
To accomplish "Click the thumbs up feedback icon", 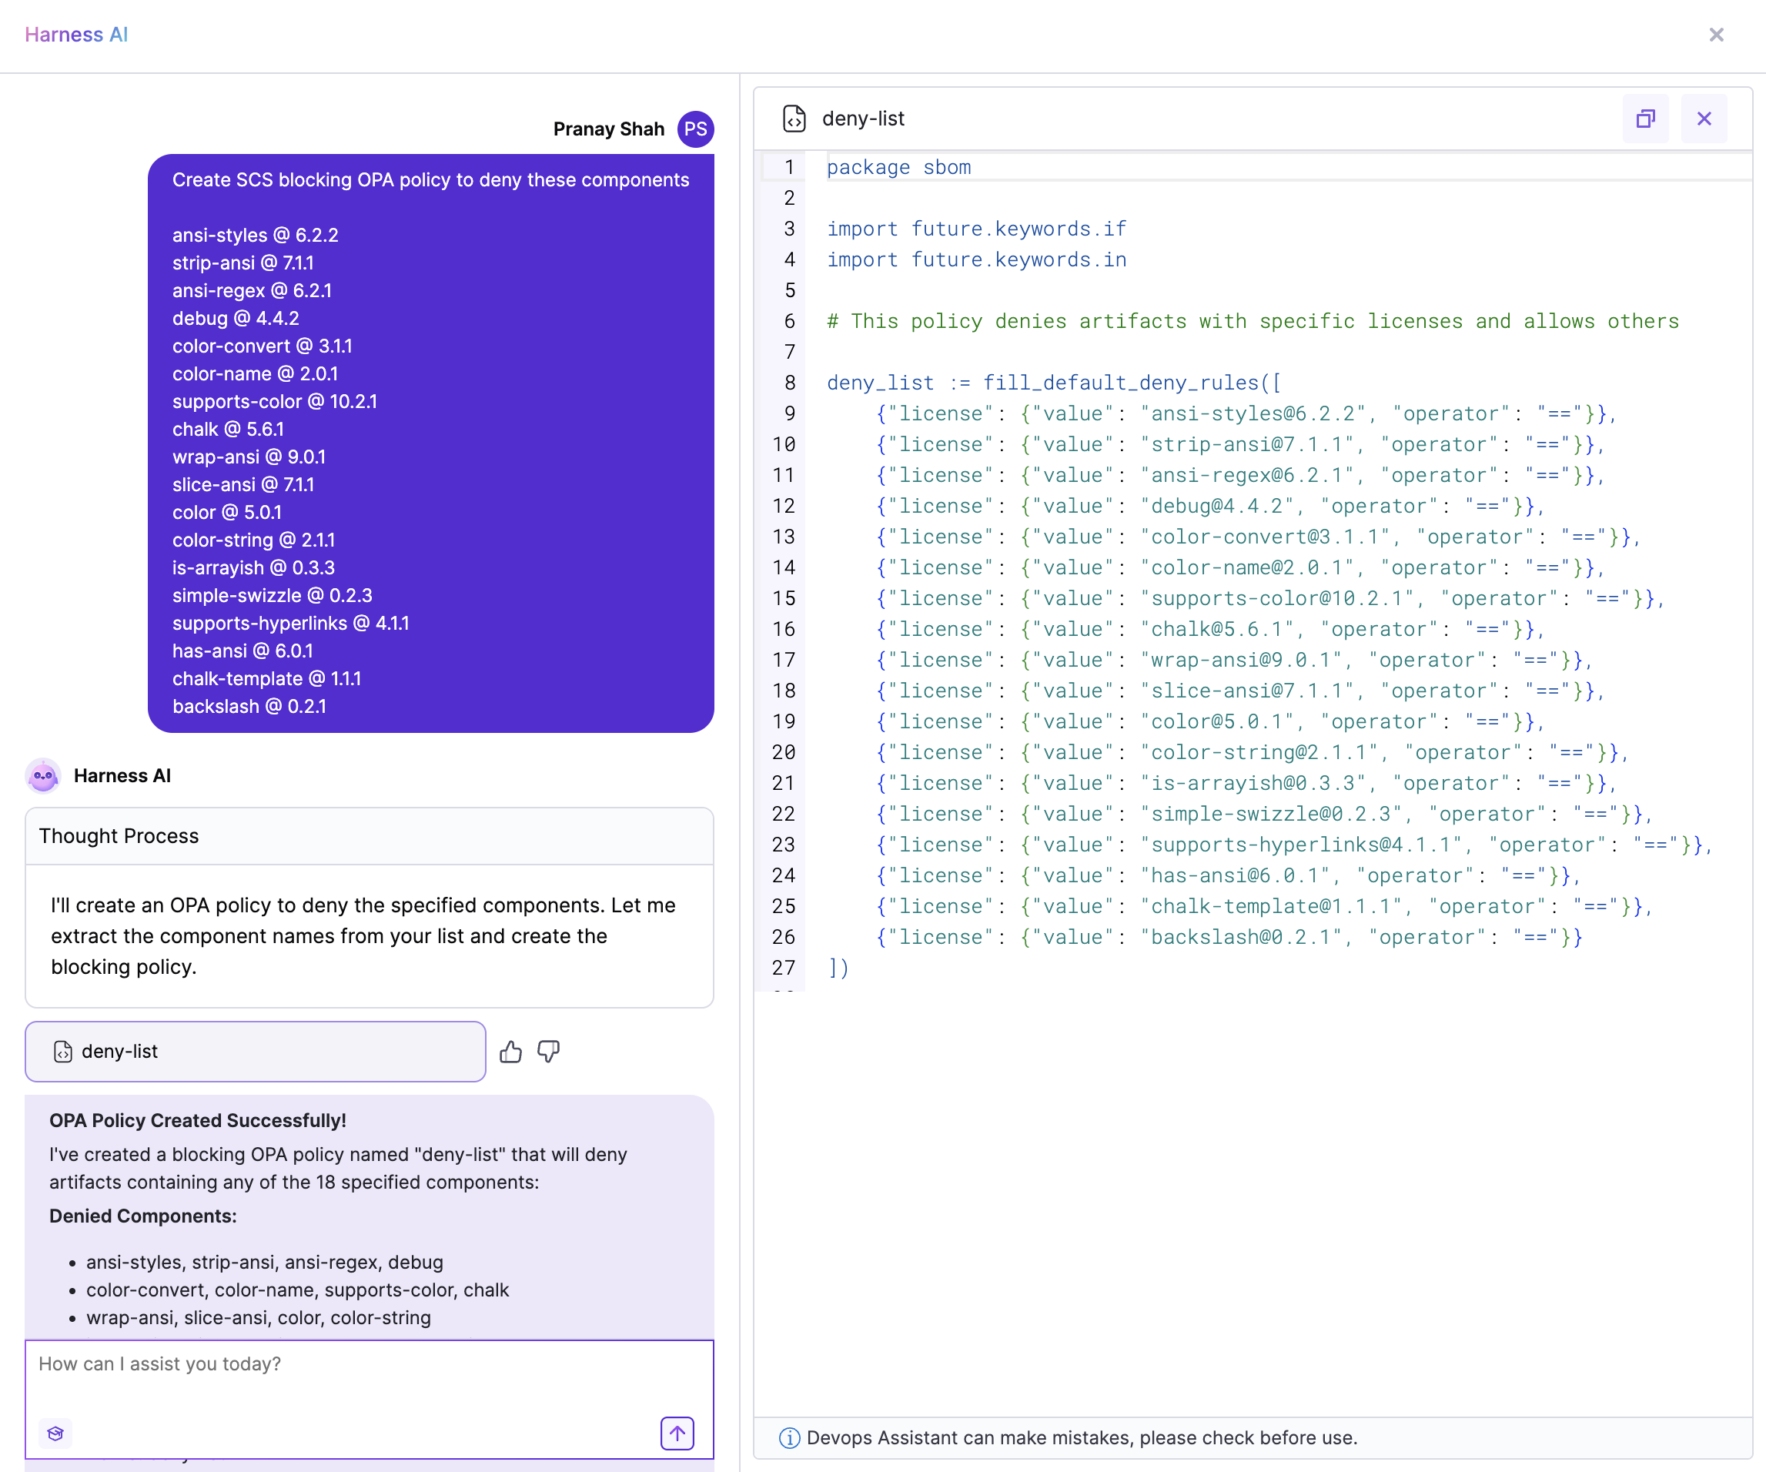I will point(510,1052).
